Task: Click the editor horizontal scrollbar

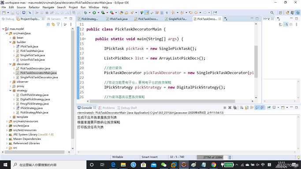Action: pos(162,101)
